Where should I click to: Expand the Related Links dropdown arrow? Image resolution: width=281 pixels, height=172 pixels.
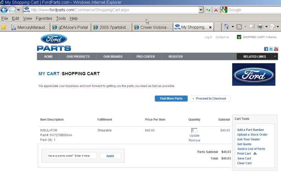coord(275,57)
